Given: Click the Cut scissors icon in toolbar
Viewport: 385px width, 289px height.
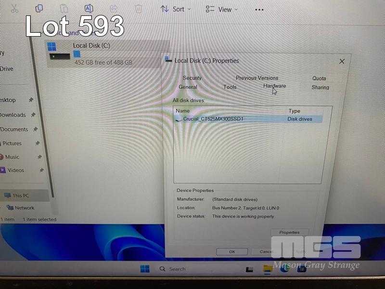Looking at the screenshot, I should click(x=14, y=9).
